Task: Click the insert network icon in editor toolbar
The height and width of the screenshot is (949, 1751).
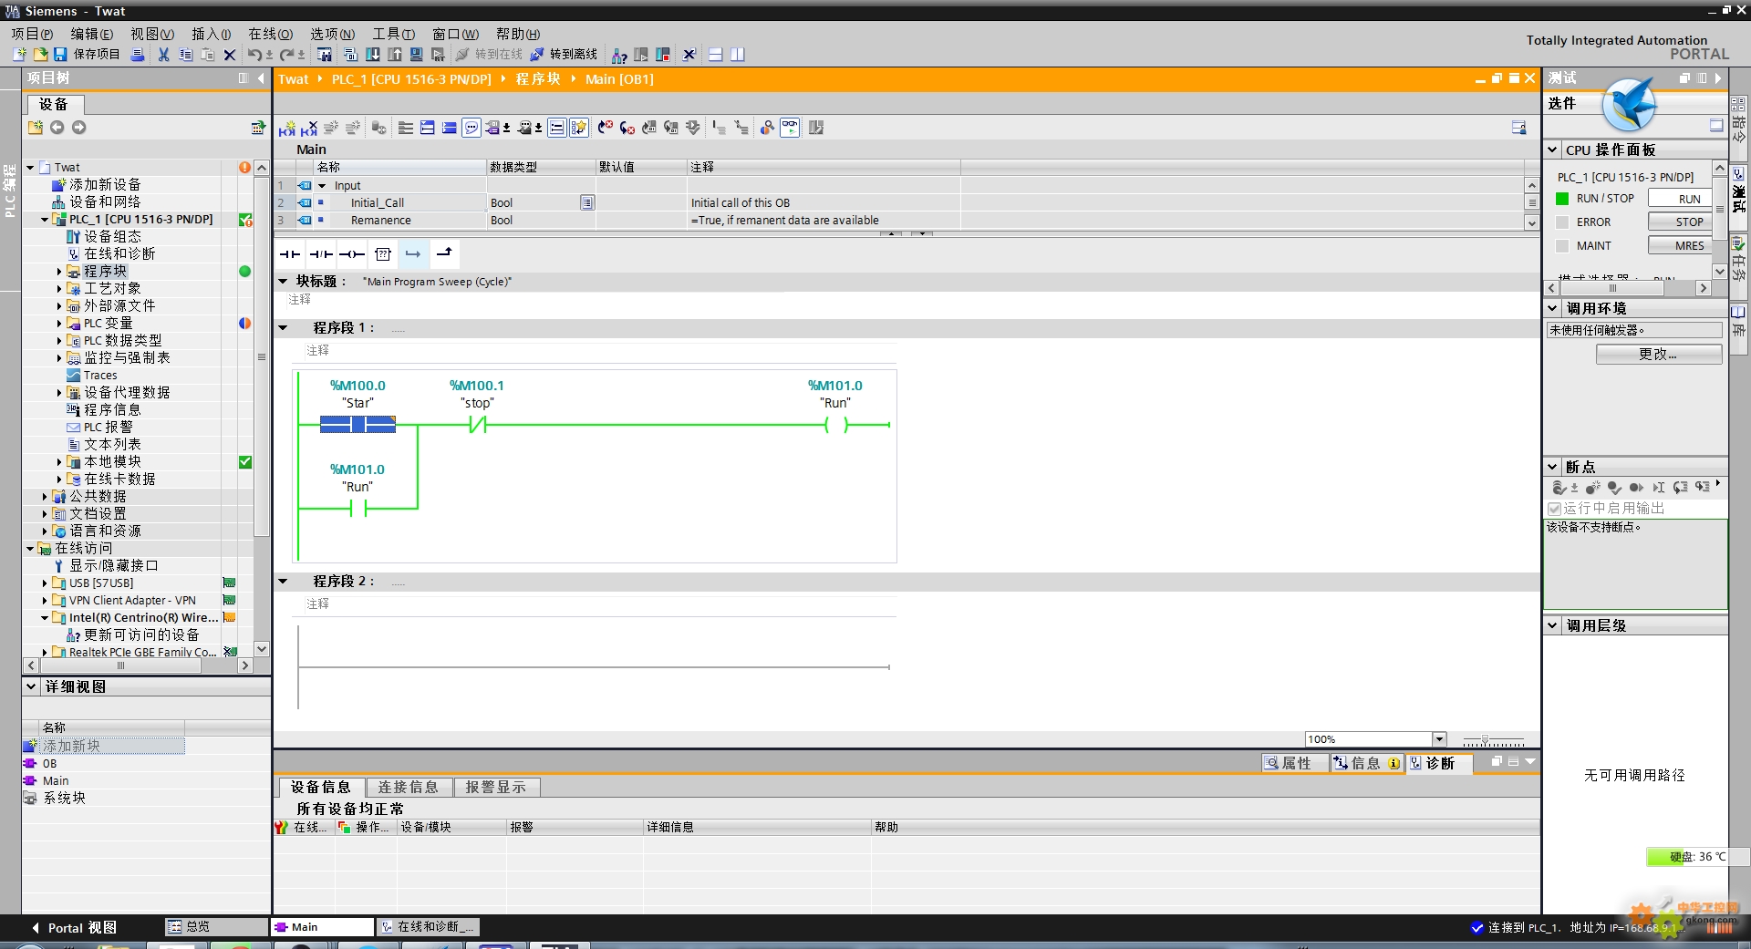Action: pyautogui.click(x=287, y=129)
